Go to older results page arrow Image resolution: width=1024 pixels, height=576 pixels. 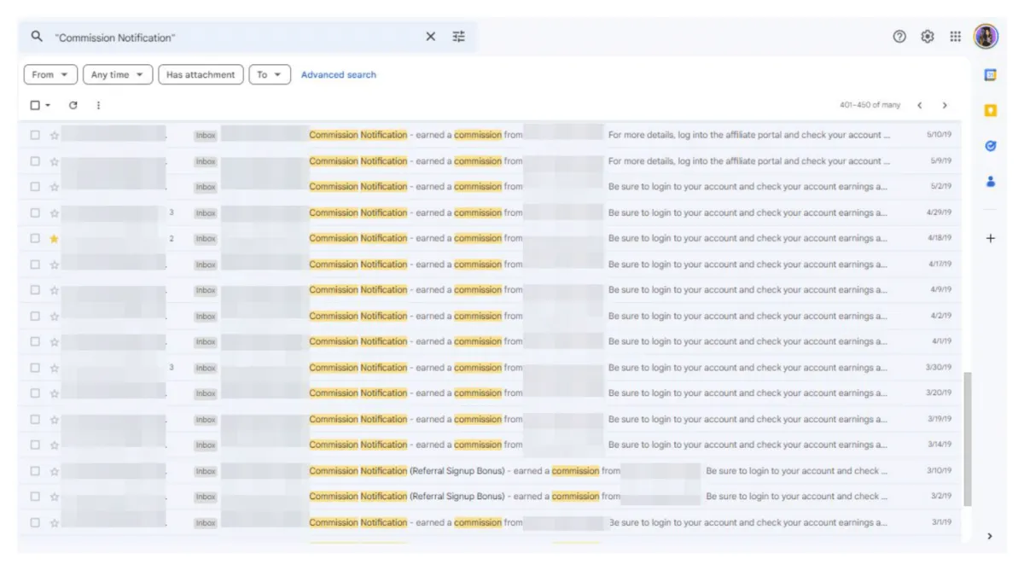[x=945, y=105]
